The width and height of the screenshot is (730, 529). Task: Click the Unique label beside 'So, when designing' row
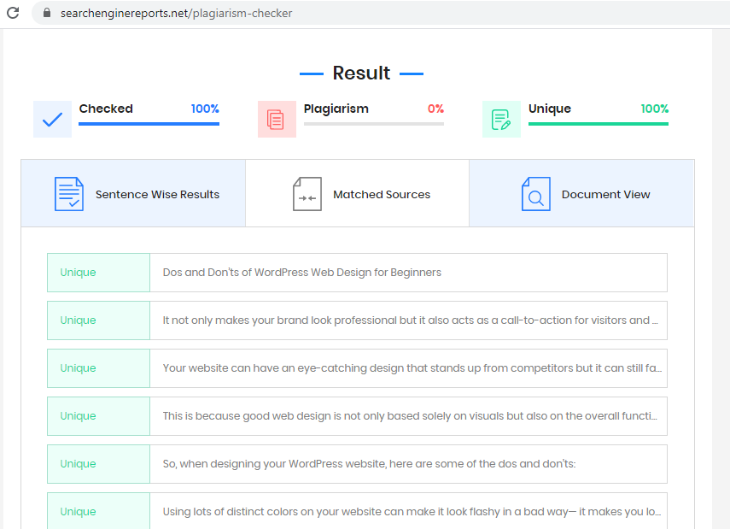pyautogui.click(x=78, y=464)
